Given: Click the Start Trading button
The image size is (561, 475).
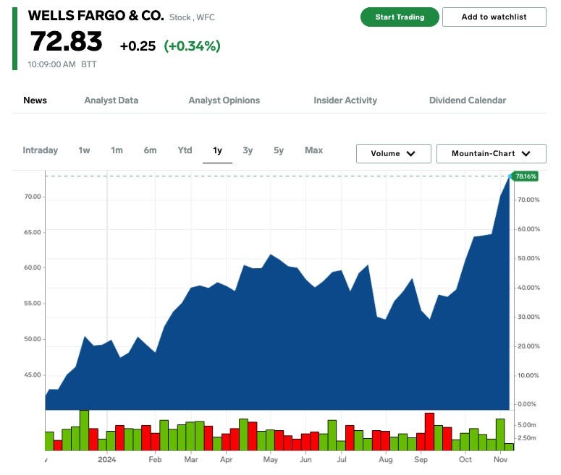Looking at the screenshot, I should click(400, 17).
